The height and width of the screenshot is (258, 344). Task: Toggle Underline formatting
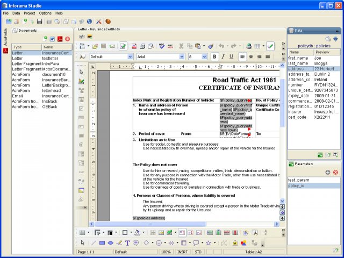pyautogui.click(x=231, y=56)
